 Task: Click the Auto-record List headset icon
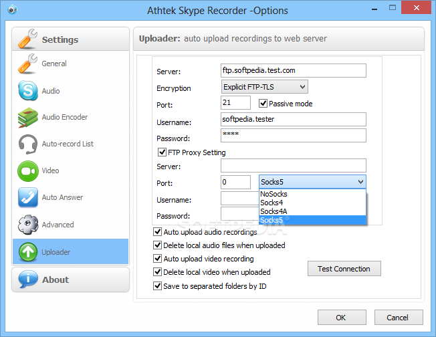(x=28, y=144)
